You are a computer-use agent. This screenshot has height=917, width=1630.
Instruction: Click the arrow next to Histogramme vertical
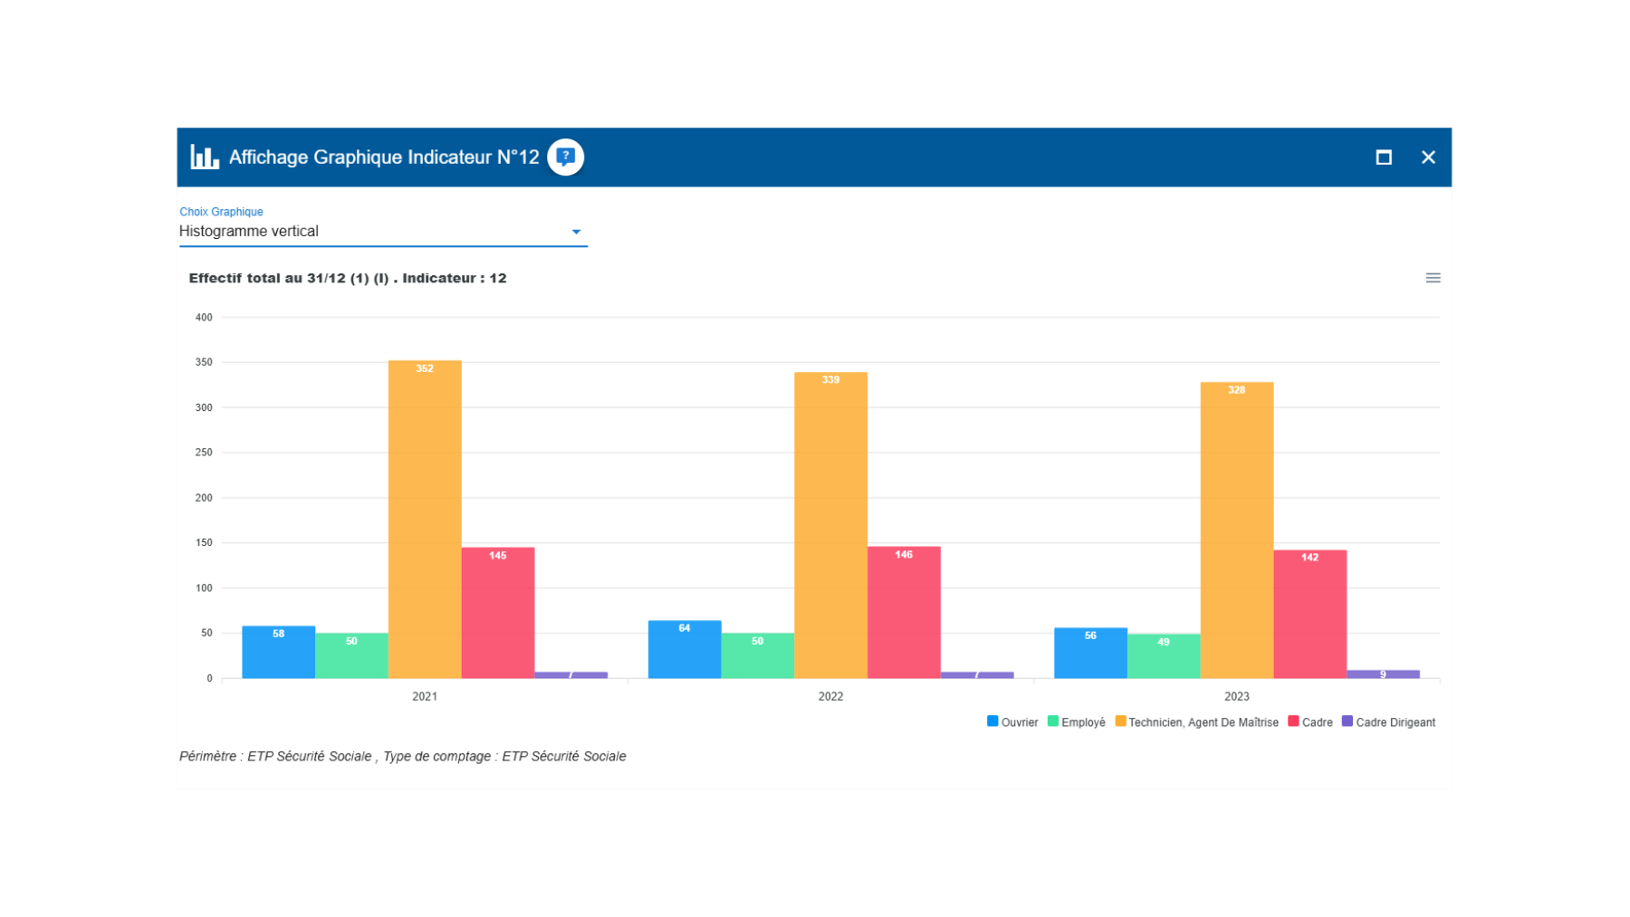(x=576, y=232)
